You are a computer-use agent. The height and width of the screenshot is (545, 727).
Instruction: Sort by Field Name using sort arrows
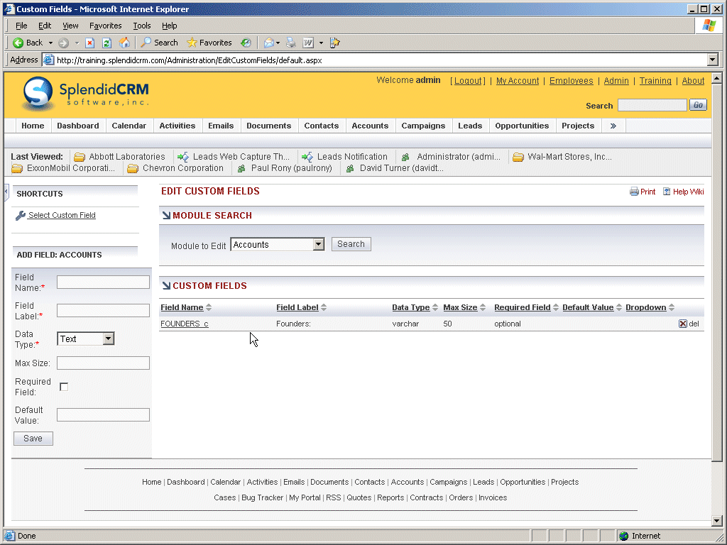tap(209, 308)
